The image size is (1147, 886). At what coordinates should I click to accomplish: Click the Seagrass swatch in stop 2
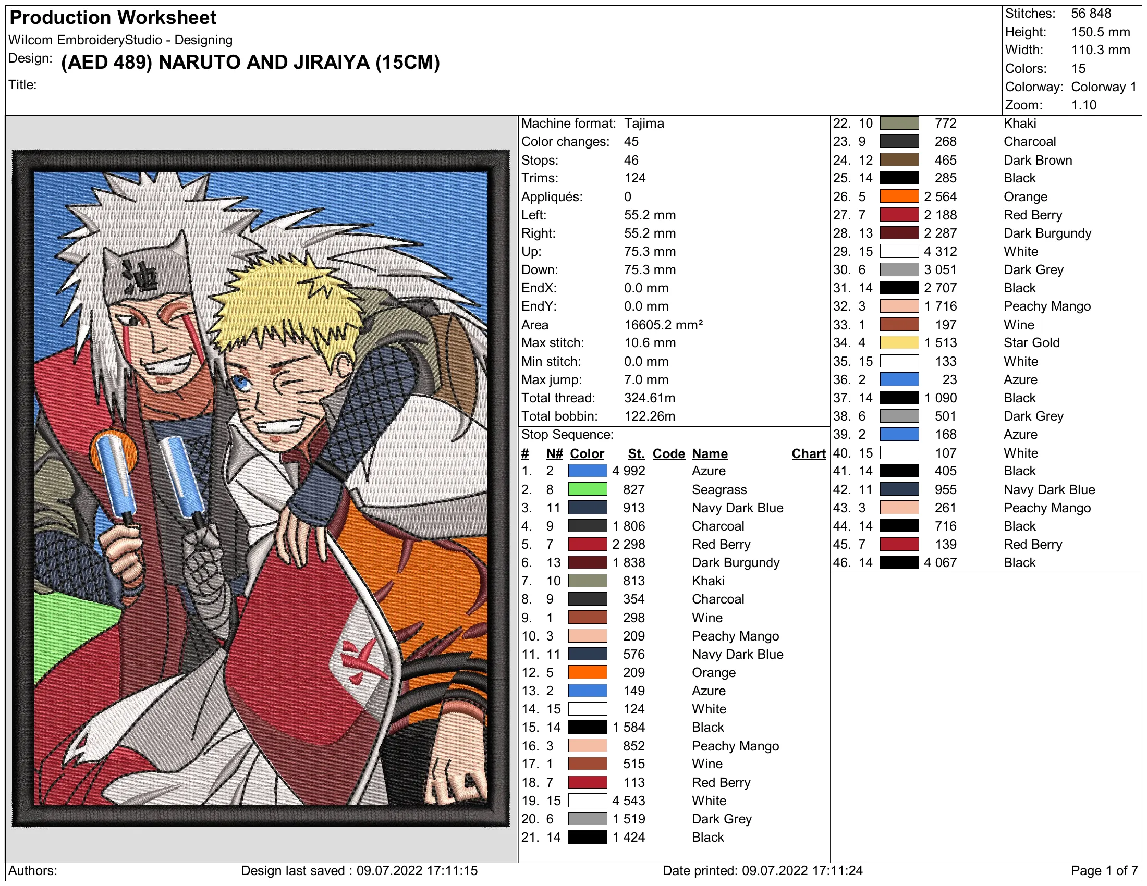tap(588, 489)
